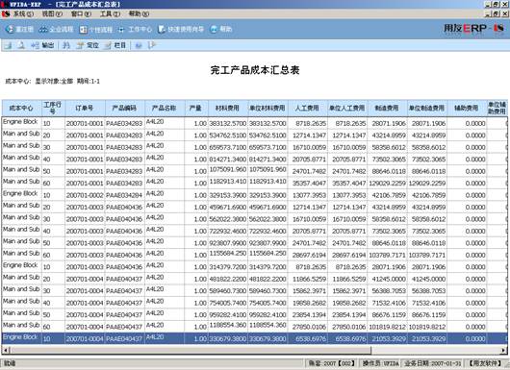510x370 pixels.
Task: Open the 企业流程 enterprise process icon
Action: click(x=56, y=29)
